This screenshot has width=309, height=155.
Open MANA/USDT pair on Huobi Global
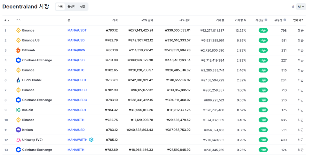77,80
